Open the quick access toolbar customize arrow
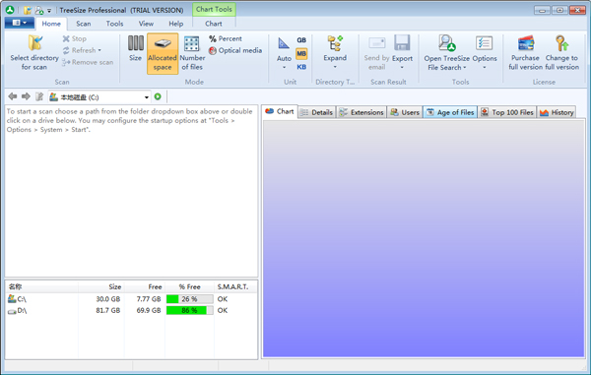This screenshot has height=375, width=591. (49, 11)
